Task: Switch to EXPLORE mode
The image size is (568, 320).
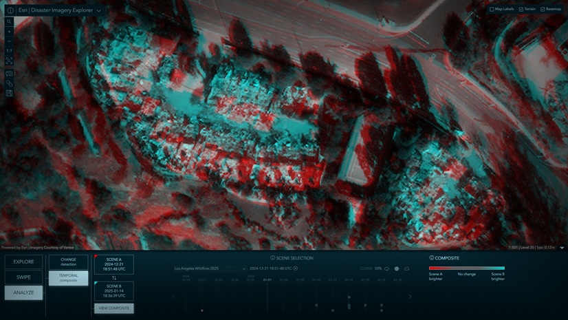Action: (x=23, y=262)
